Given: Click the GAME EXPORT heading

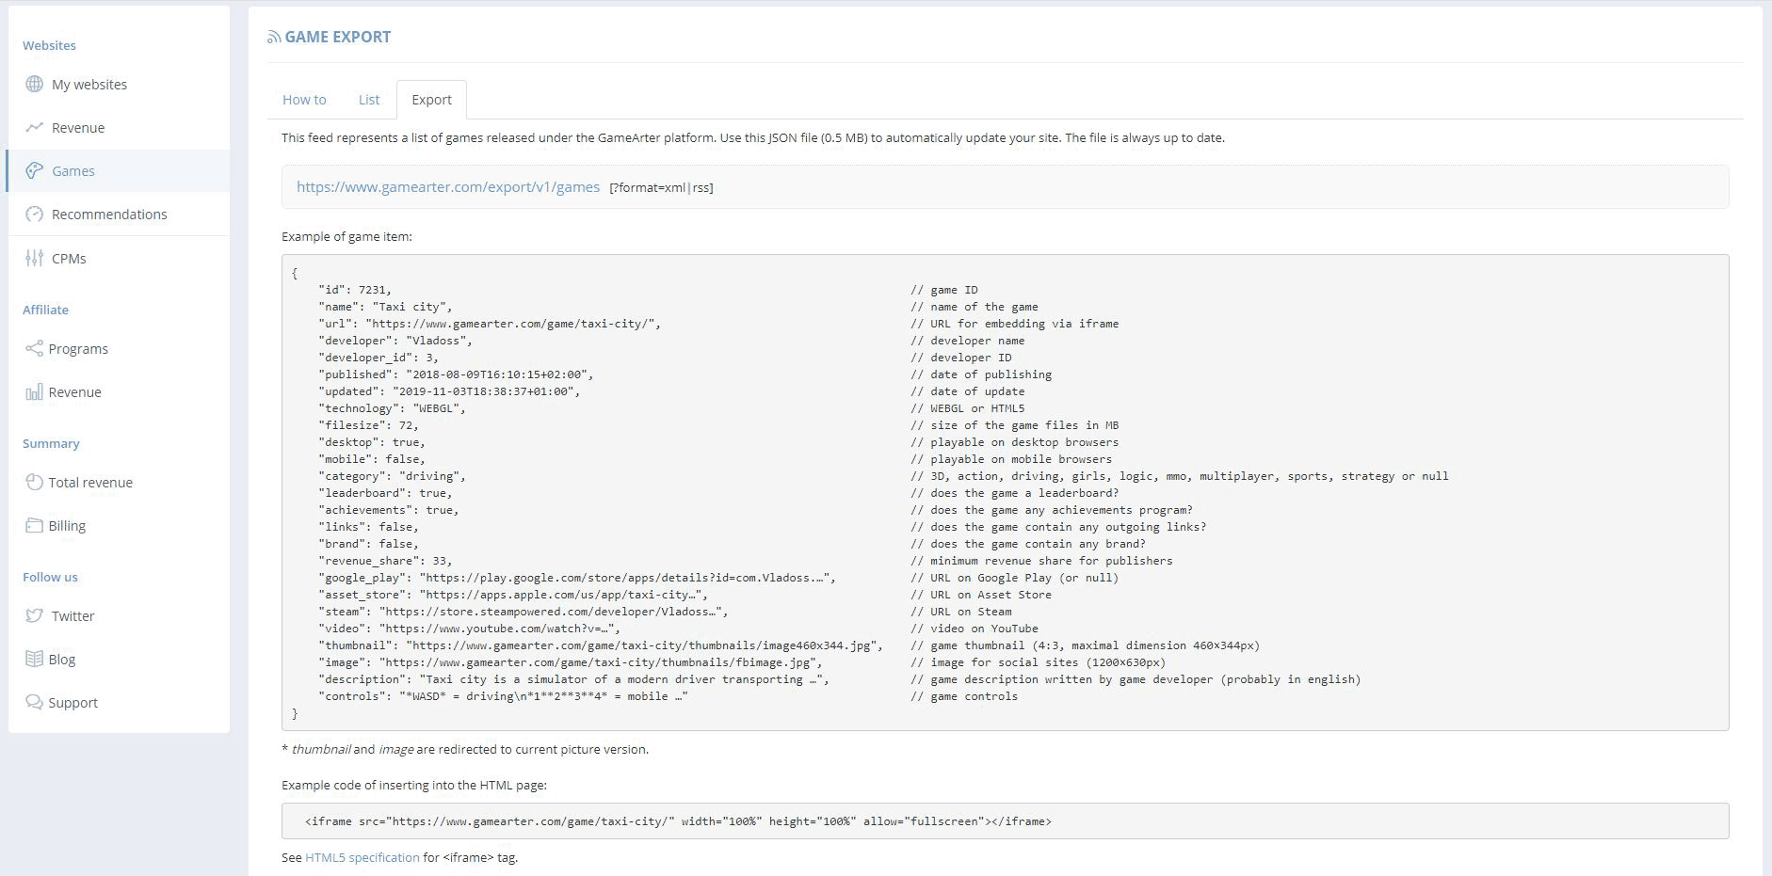Looking at the screenshot, I should pos(337,37).
